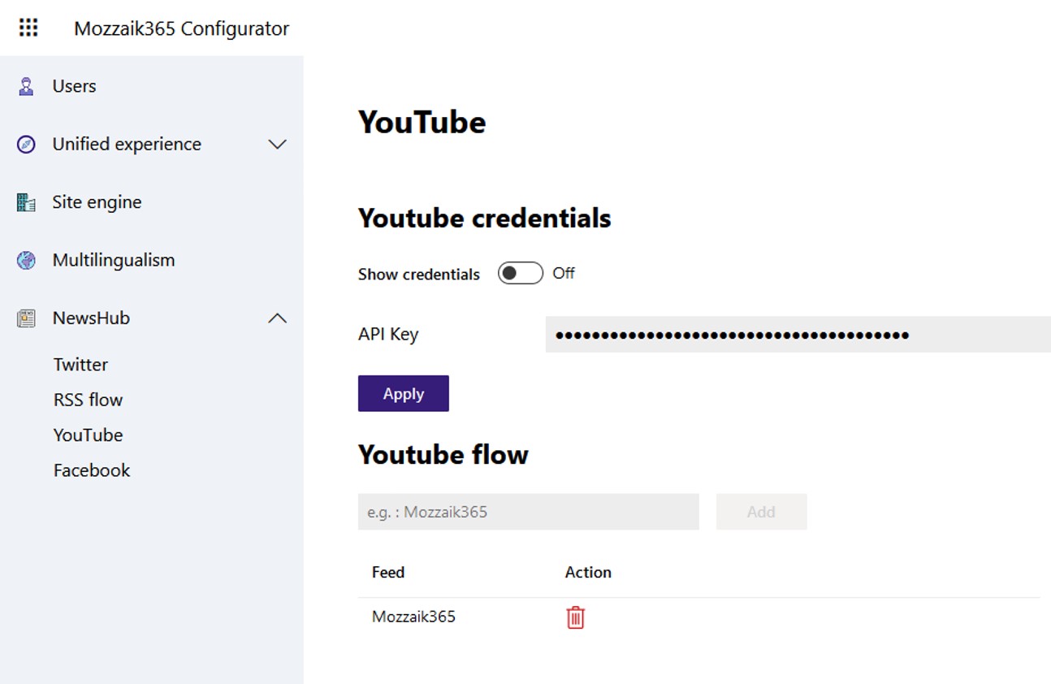Click the Mozzaik365 Configurator title
This screenshot has width=1051, height=684.
(x=181, y=28)
